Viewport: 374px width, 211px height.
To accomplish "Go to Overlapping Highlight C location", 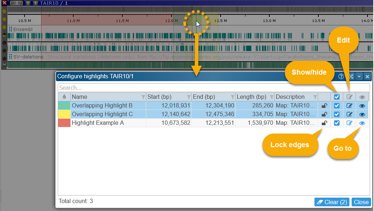I will click(362, 114).
